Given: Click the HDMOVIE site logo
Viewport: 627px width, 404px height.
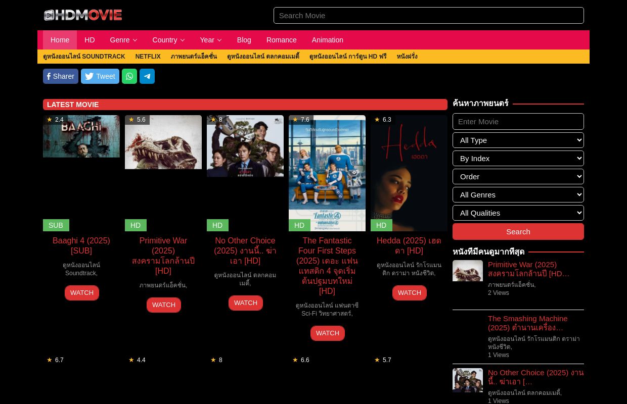Looking at the screenshot, I should pyautogui.click(x=82, y=15).
